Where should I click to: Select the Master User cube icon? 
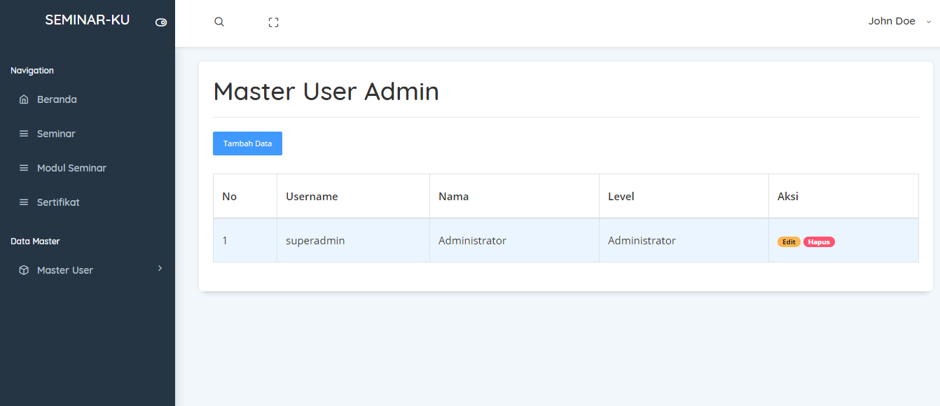point(22,270)
